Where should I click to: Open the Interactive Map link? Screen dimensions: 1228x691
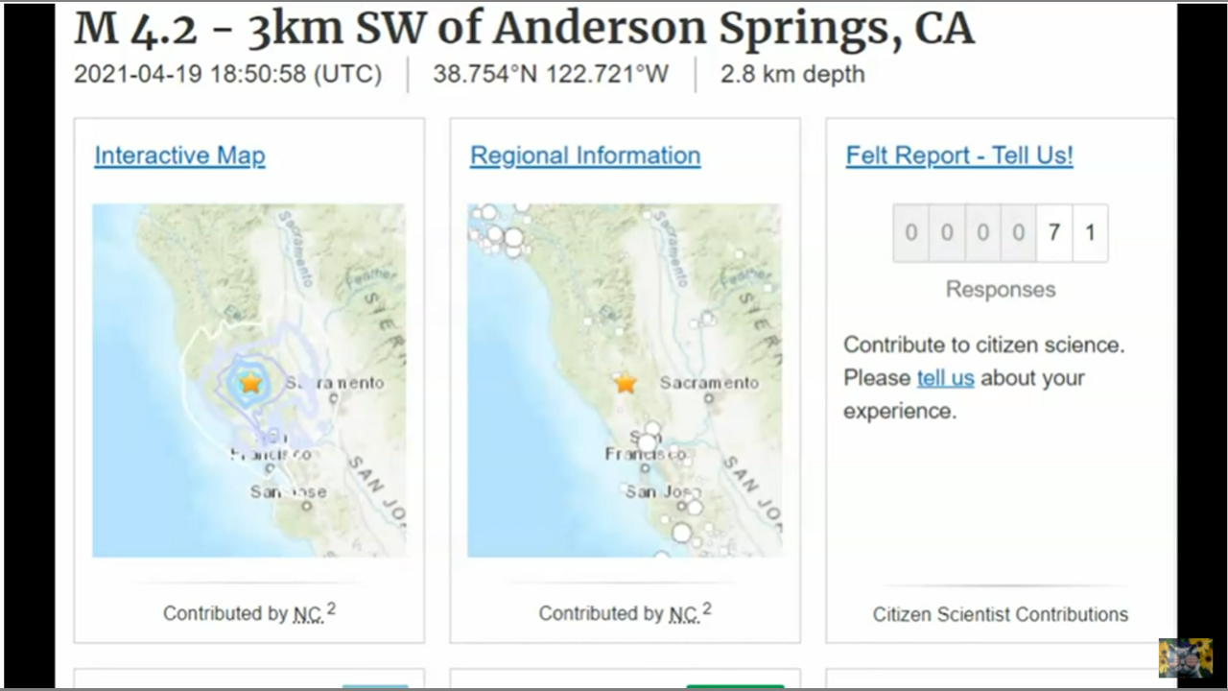tap(179, 155)
